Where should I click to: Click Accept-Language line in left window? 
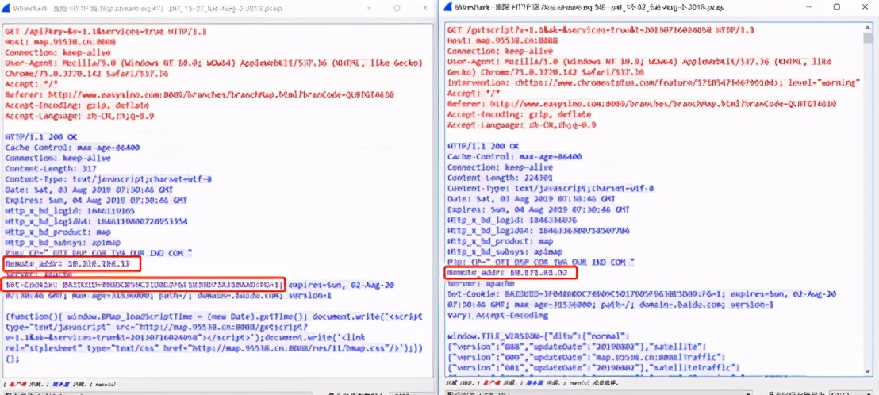click(79, 116)
